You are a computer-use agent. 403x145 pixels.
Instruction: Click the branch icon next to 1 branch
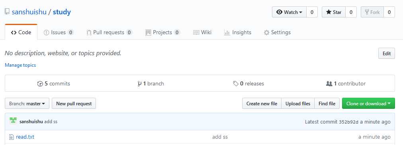(x=139, y=84)
